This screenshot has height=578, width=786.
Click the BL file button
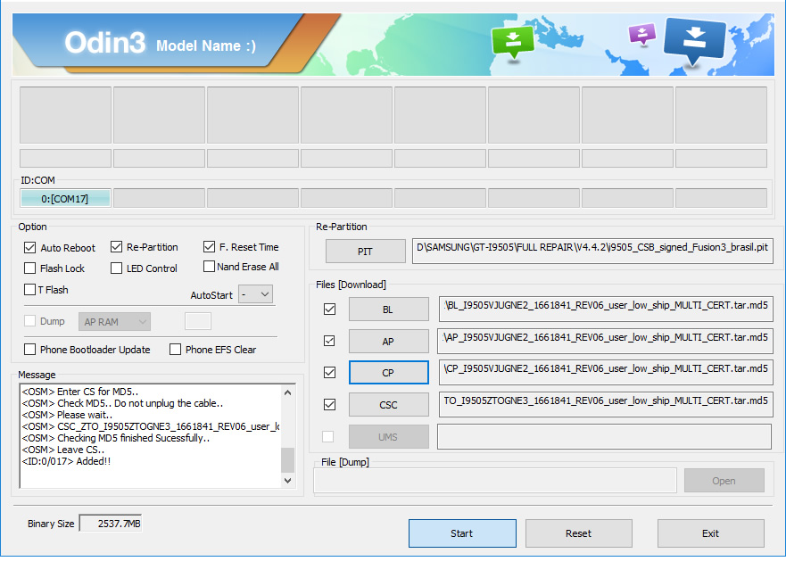click(x=388, y=310)
